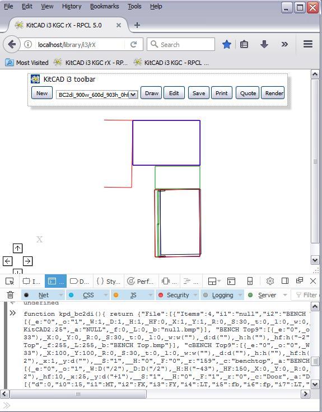Open the Firefox hamburger menu
Screen dimensions: 322x412
(x=308, y=44)
